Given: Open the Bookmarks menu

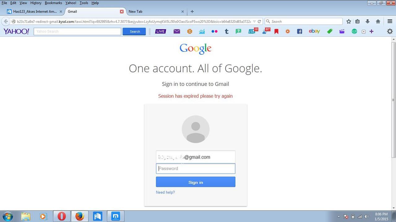Looking at the screenshot, I should click(x=53, y=3).
